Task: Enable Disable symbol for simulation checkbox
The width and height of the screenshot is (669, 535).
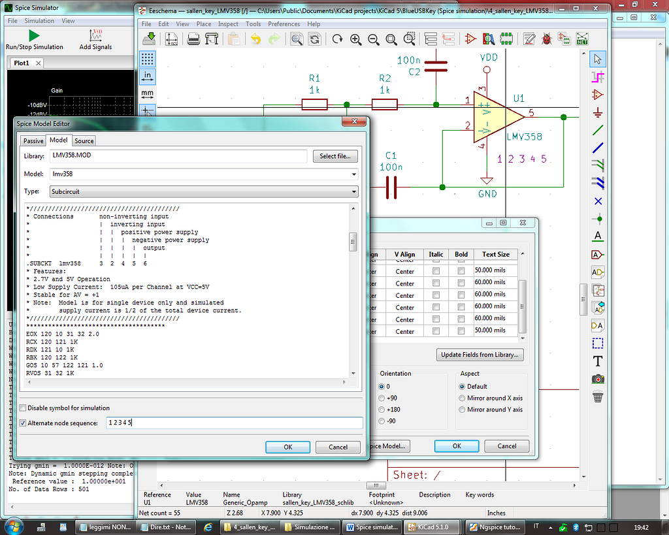Action: click(23, 408)
